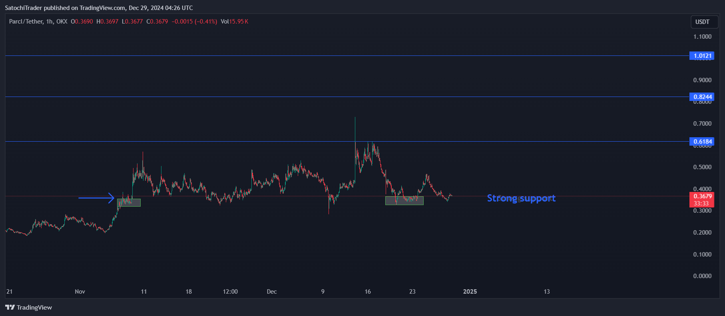Click the 0.9000 price axis label
The width and height of the screenshot is (725, 316).
click(702, 80)
